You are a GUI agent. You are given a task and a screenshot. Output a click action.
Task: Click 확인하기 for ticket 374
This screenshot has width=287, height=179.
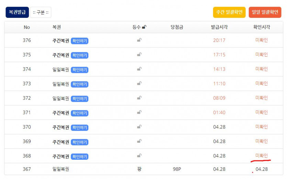tap(80, 70)
